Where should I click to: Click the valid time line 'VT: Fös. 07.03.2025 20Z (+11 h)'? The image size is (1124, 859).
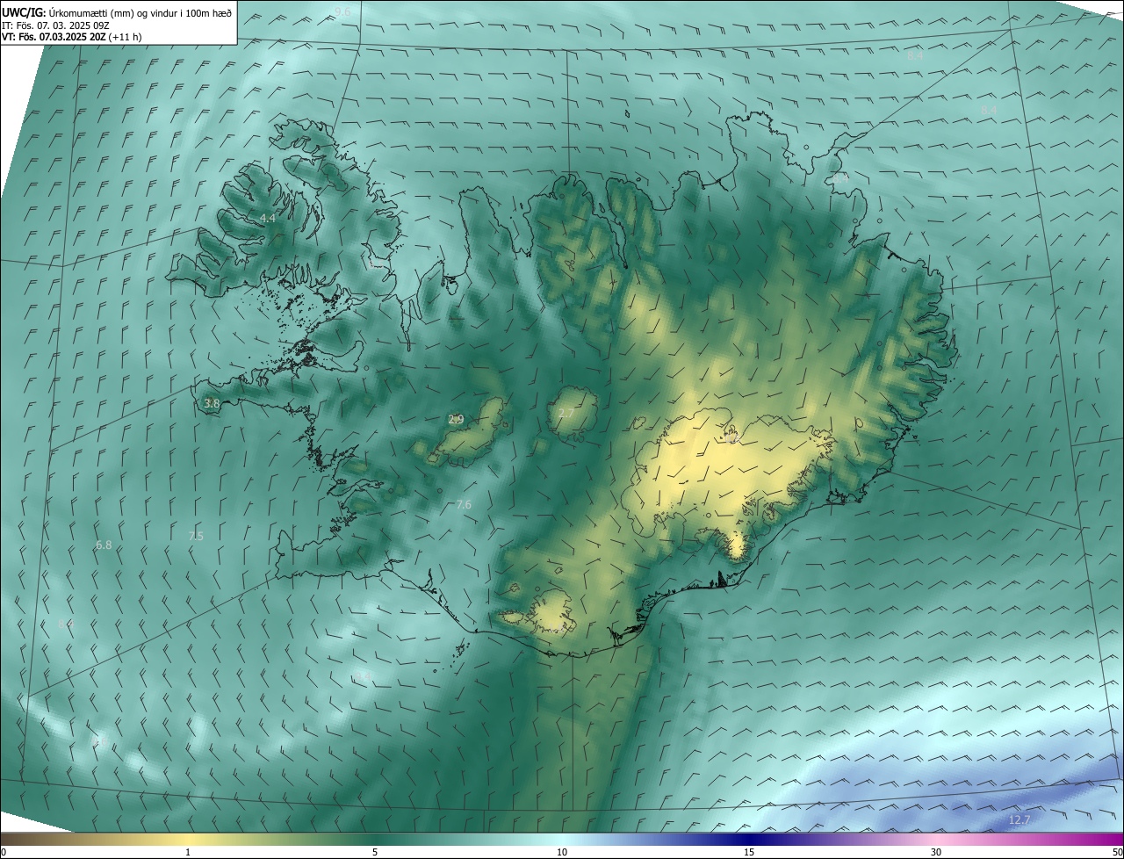72,38
